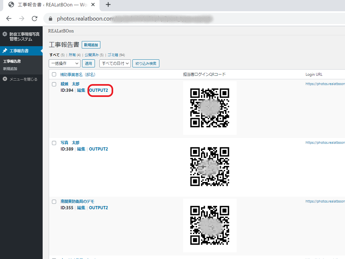
Task: Tick the checkbox for 写真 太郎 row
Action: point(54,143)
